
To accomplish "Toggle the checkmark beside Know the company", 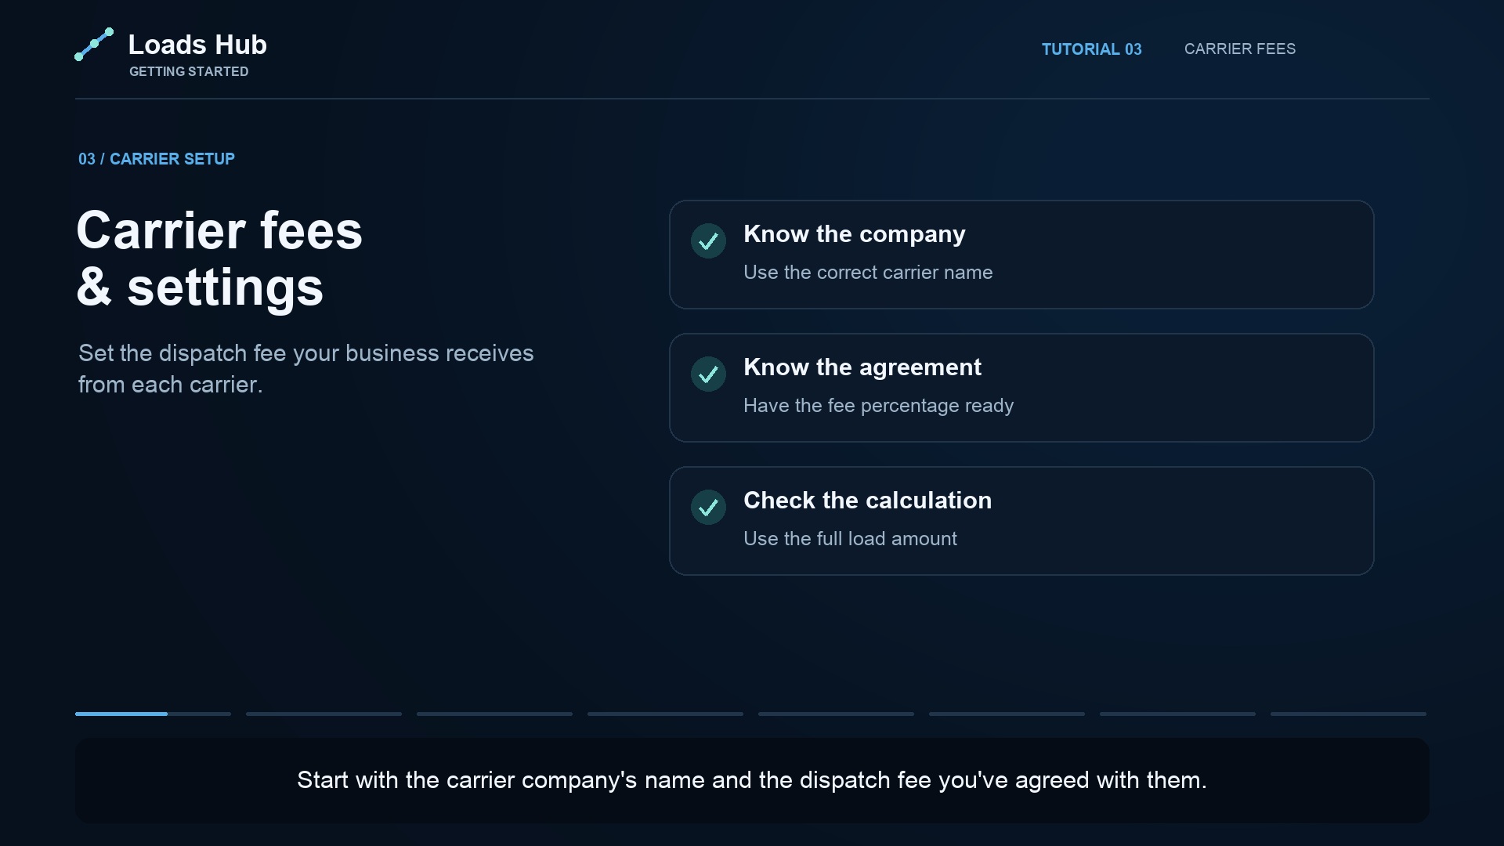I will (x=708, y=241).
